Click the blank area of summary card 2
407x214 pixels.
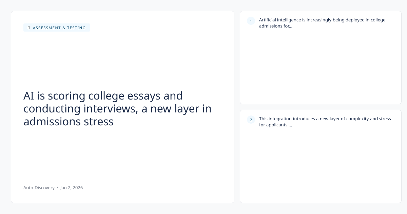tap(321, 163)
